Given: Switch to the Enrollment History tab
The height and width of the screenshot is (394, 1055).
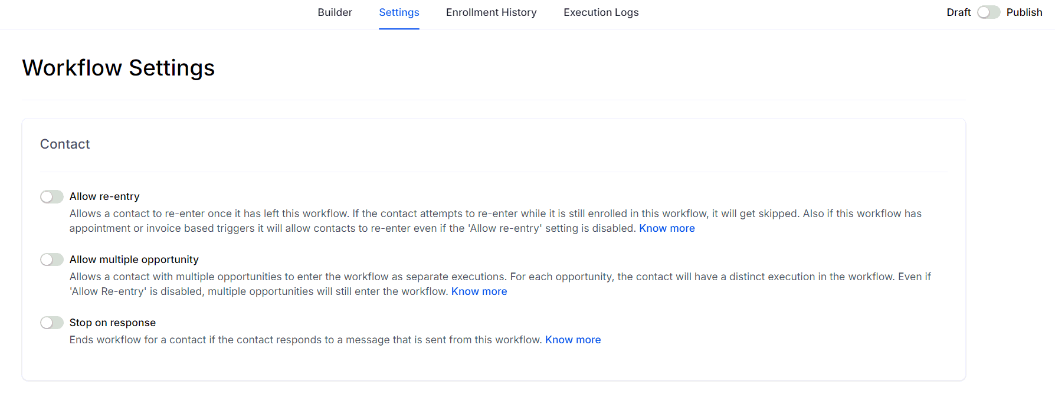Looking at the screenshot, I should (x=491, y=12).
